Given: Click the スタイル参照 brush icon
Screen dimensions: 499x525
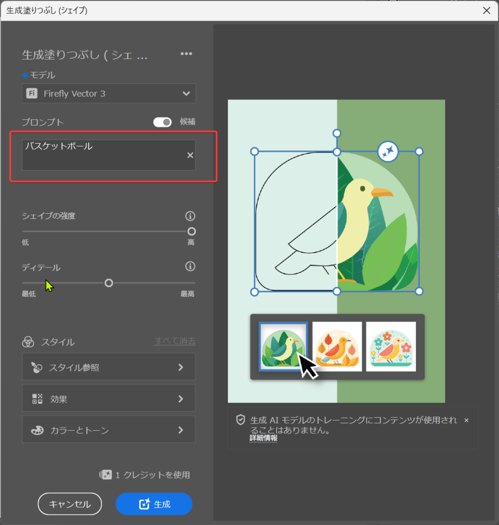Looking at the screenshot, I should (36, 367).
